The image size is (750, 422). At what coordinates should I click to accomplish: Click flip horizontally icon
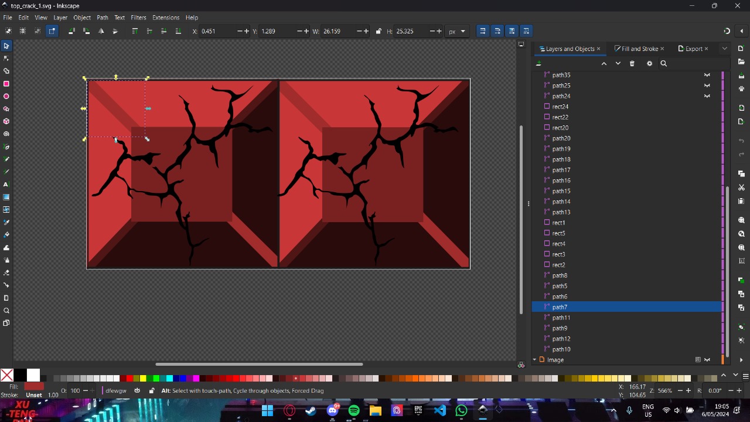[x=101, y=31]
